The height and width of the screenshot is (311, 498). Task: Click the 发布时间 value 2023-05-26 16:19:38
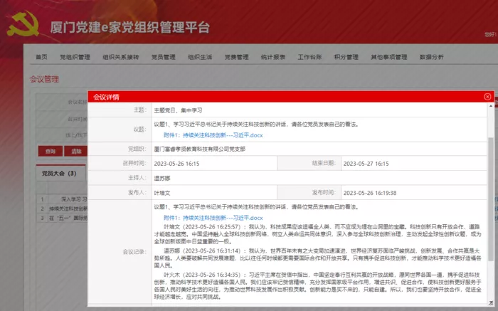(370, 193)
